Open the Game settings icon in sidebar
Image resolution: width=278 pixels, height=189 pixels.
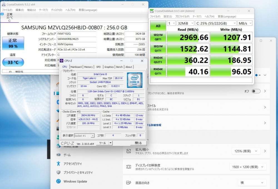(58, 155)
